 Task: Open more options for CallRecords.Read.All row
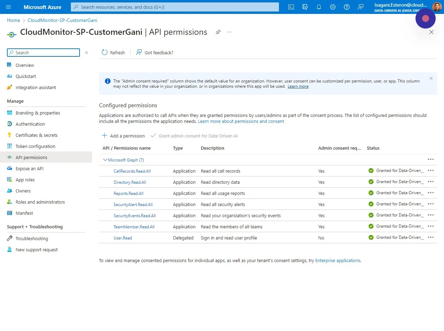coord(431,171)
